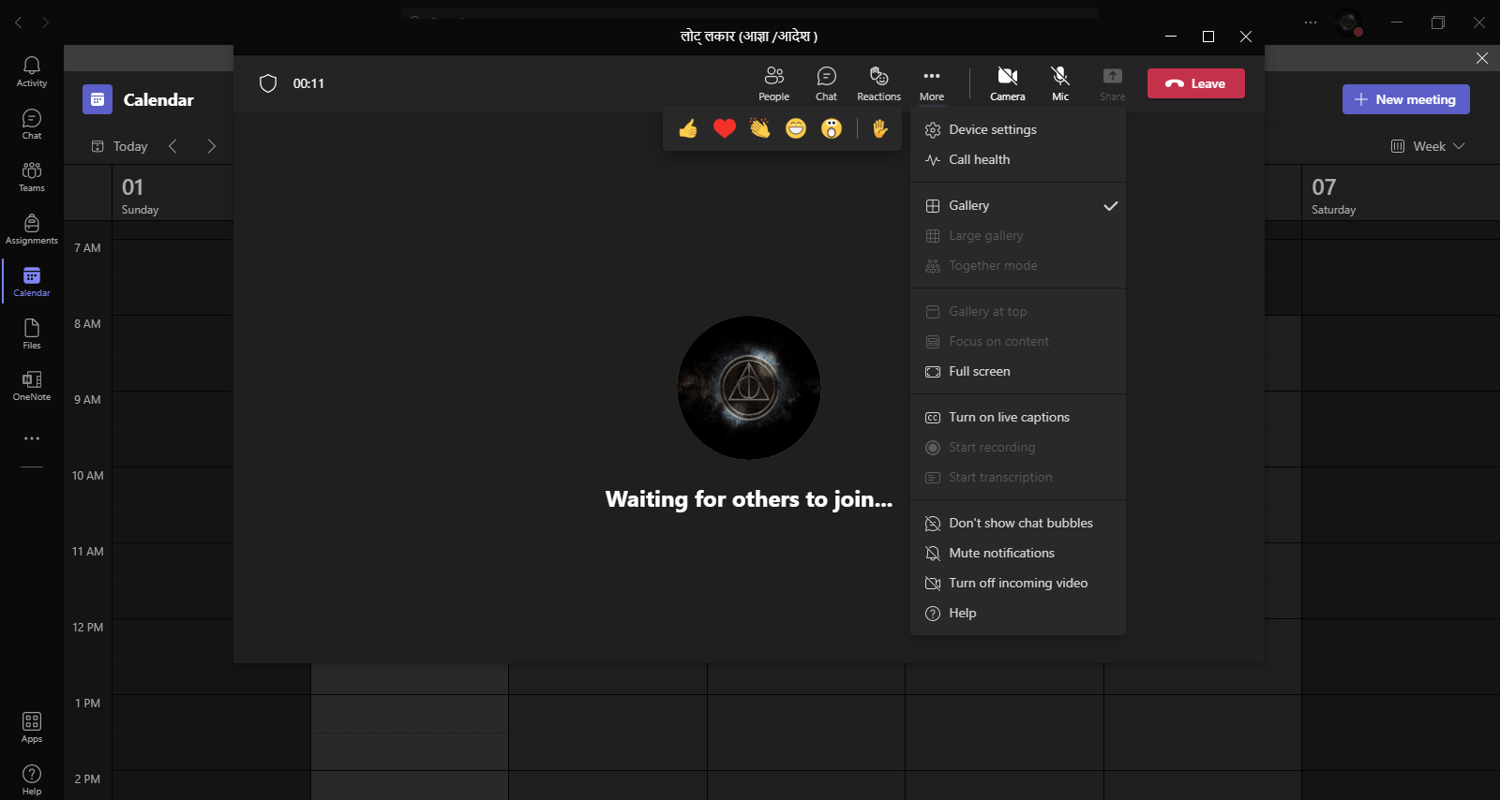Turn off incoming video
Viewport: 1500px width, 800px height.
click(1018, 583)
